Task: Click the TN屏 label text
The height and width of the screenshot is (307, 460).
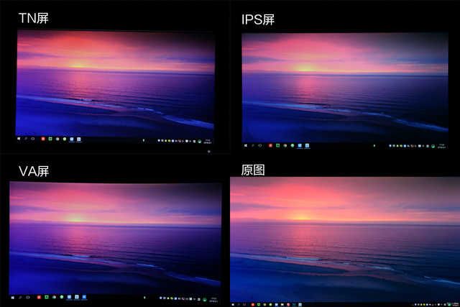Action: coord(34,18)
